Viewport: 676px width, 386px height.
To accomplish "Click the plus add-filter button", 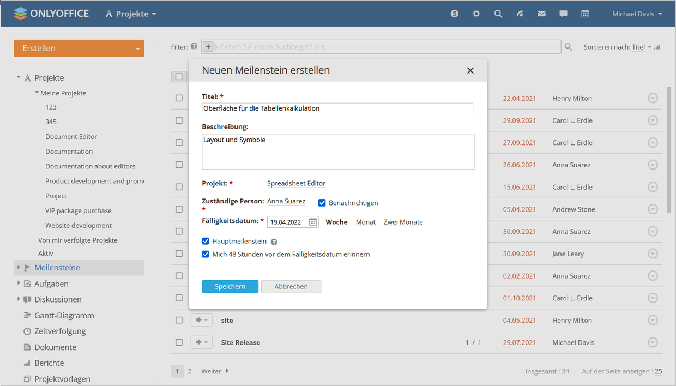I will [208, 47].
